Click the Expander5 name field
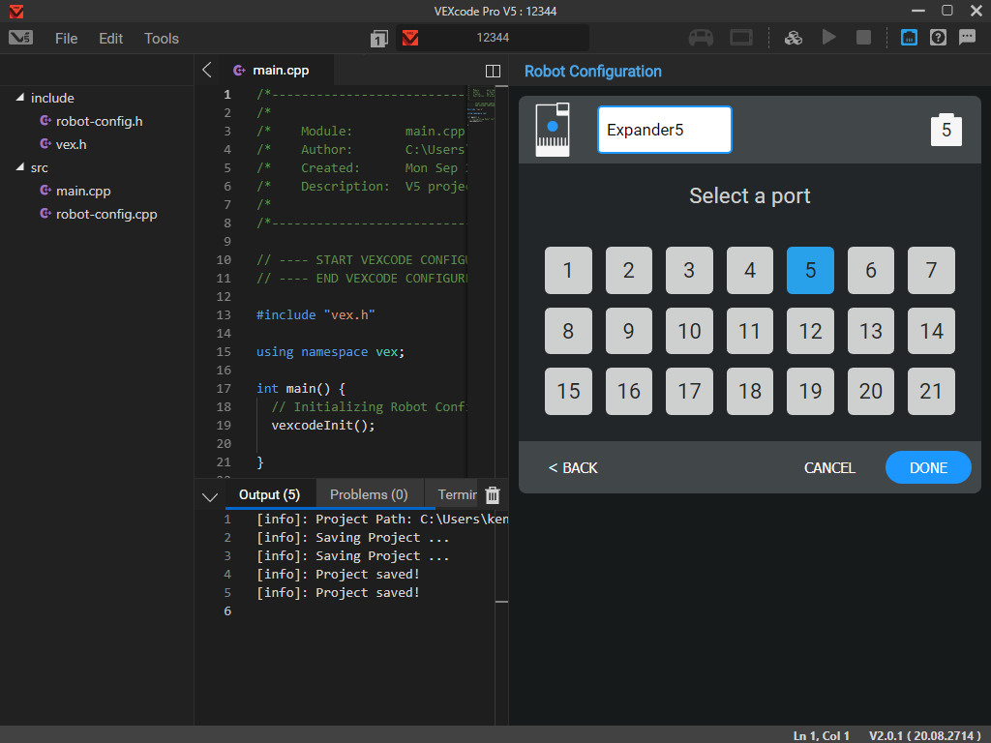 (664, 130)
